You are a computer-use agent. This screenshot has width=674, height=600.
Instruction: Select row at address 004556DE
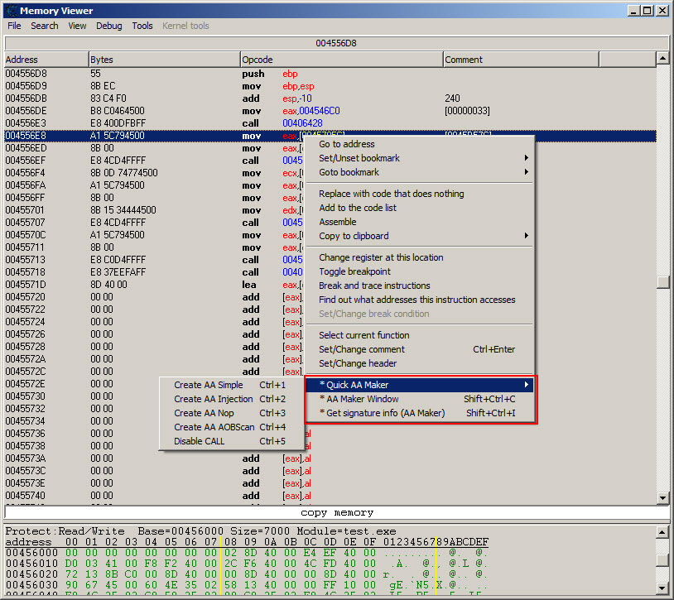pos(330,111)
